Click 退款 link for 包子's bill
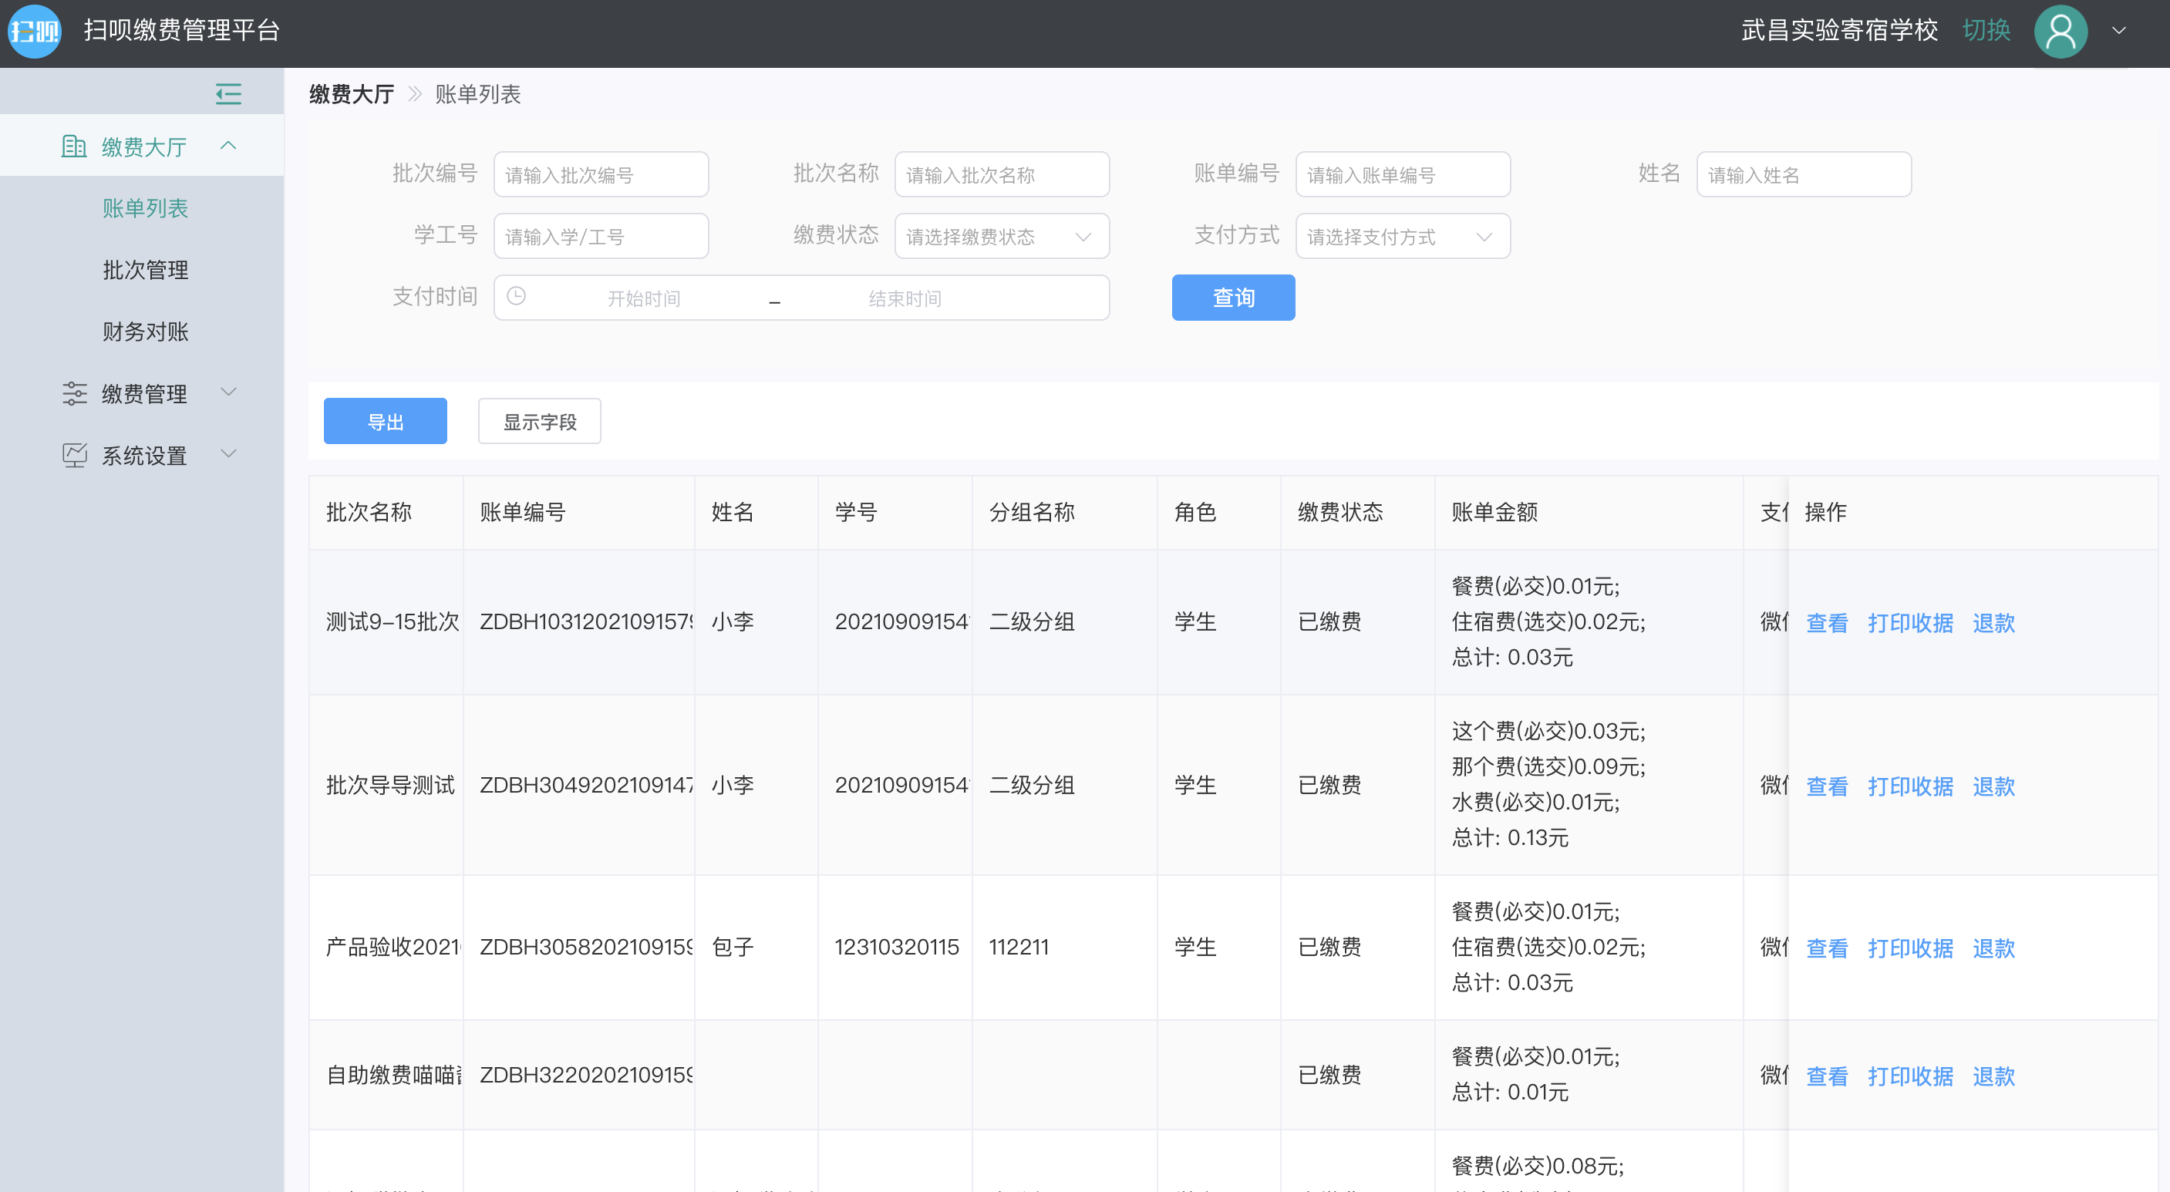 1993,948
